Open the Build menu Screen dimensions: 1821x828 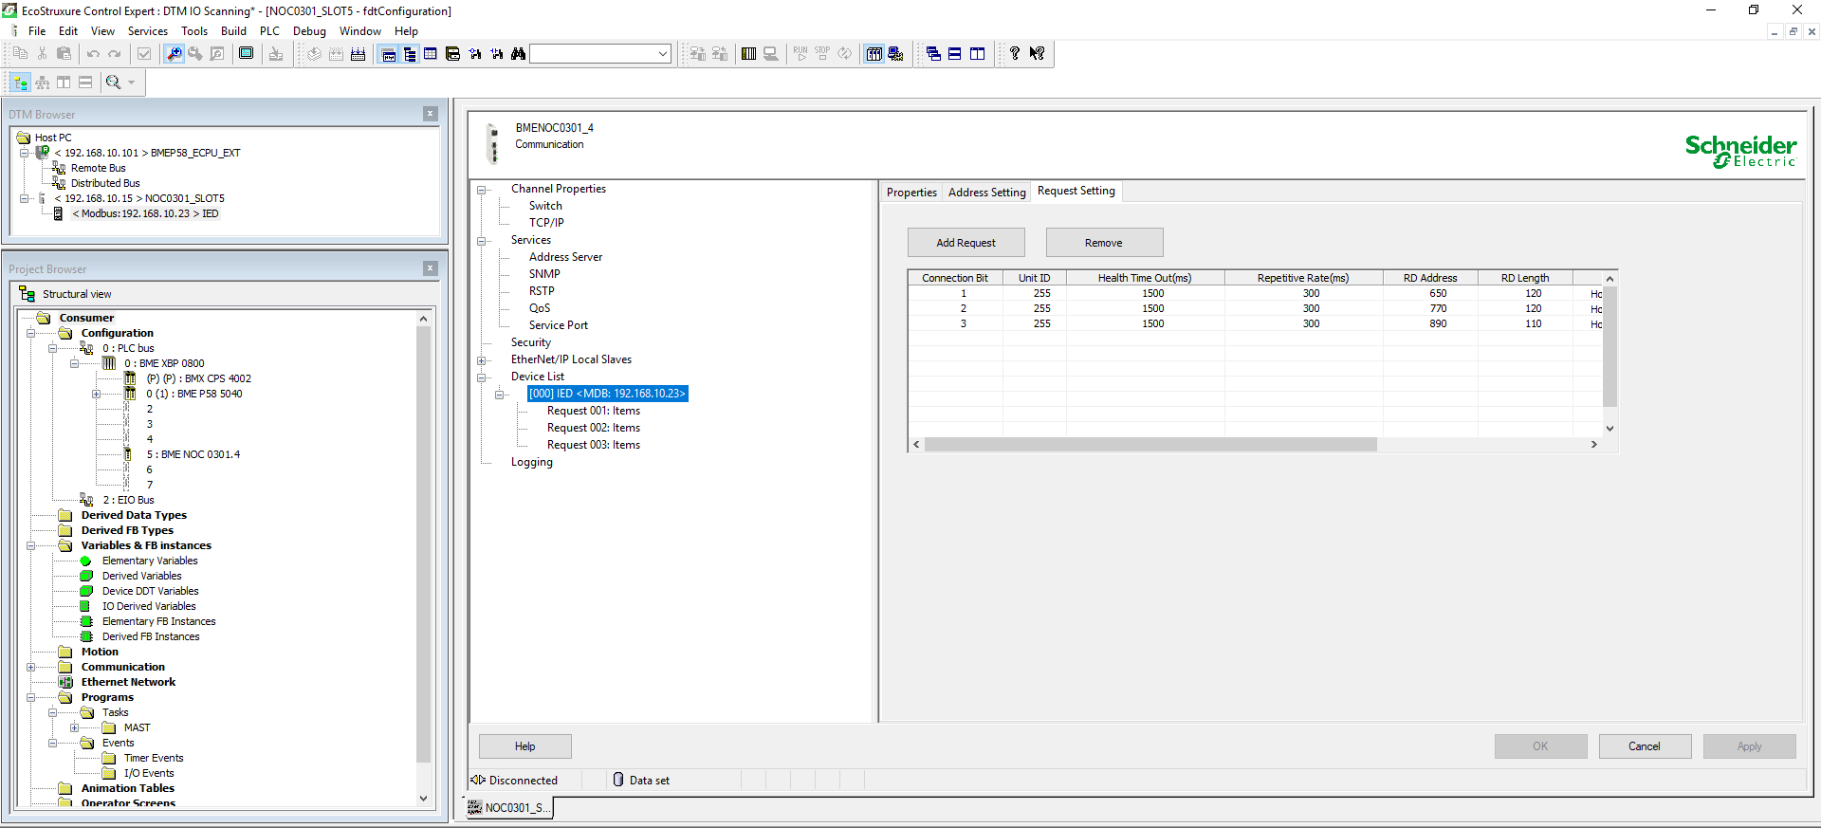click(x=233, y=31)
